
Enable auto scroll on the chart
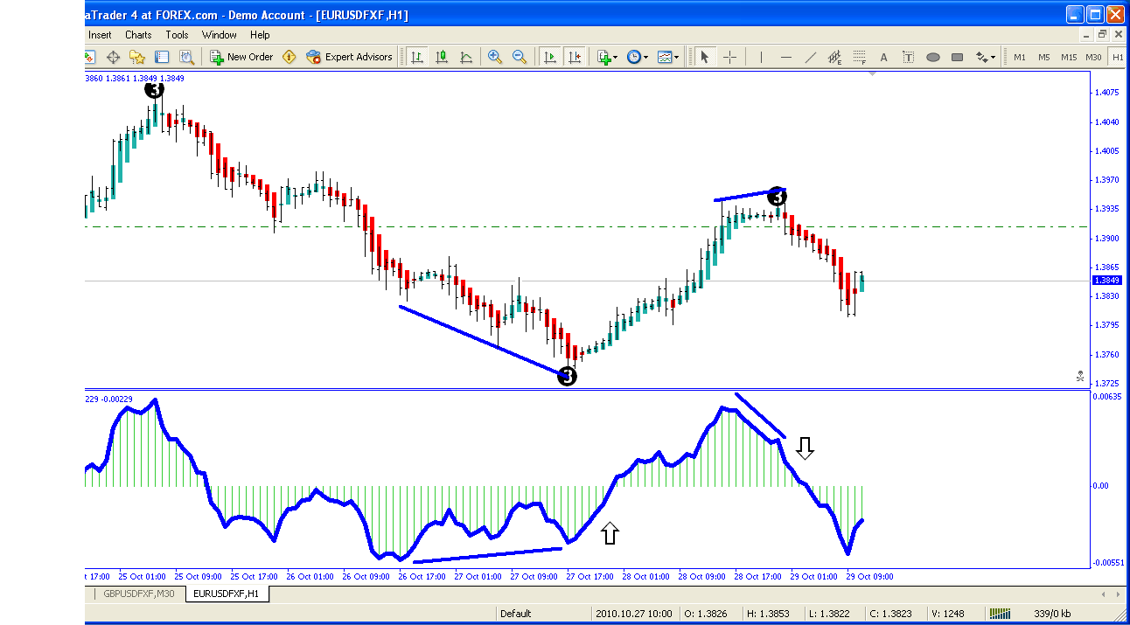550,56
